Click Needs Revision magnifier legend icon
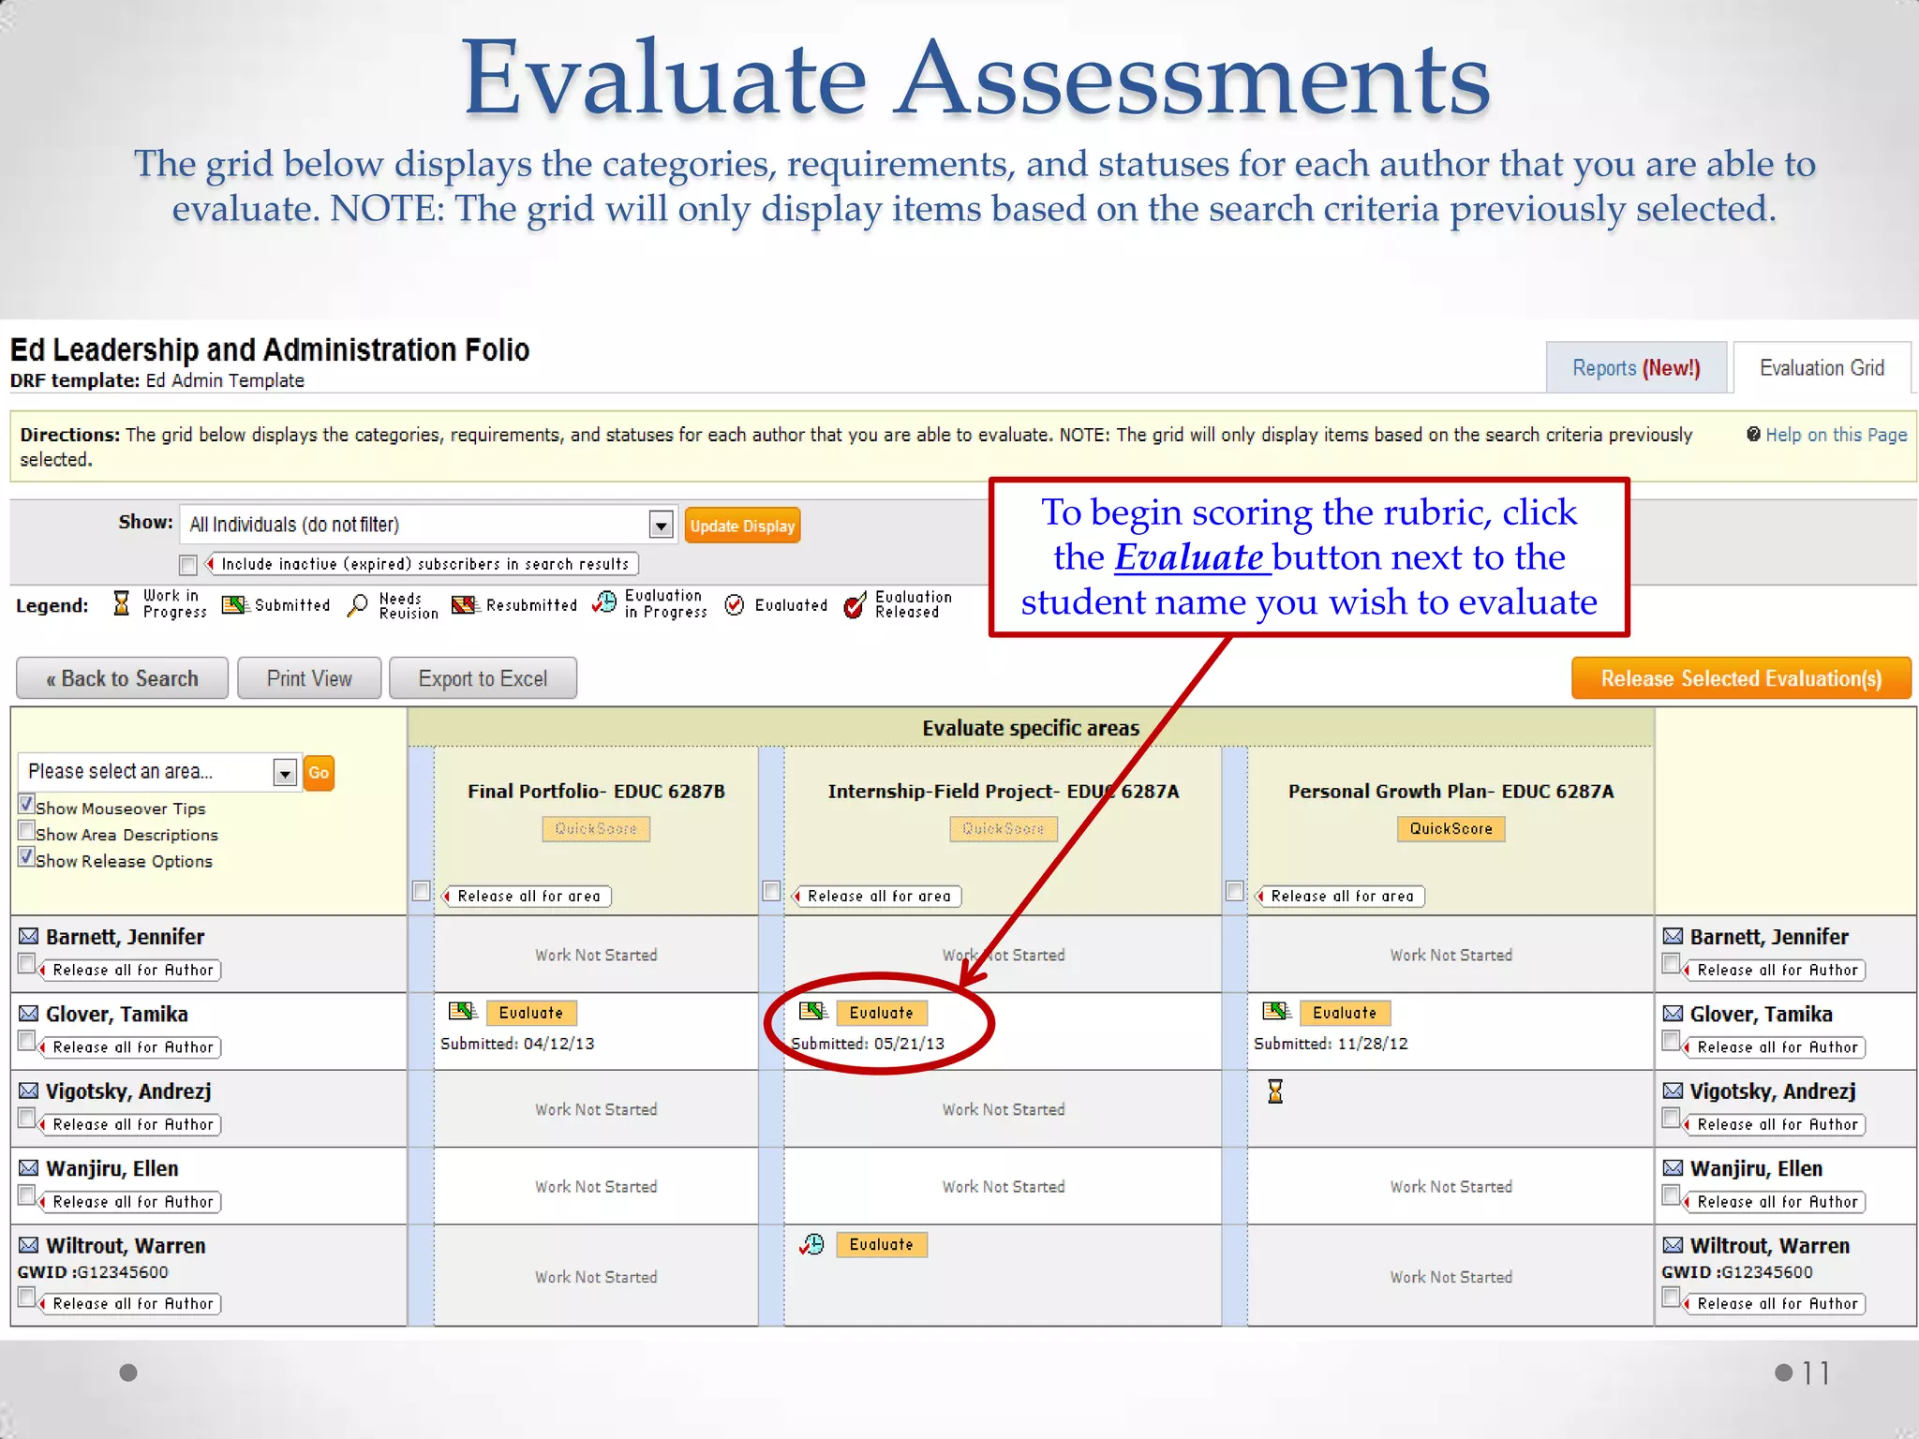This screenshot has height=1439, width=1919. click(357, 605)
